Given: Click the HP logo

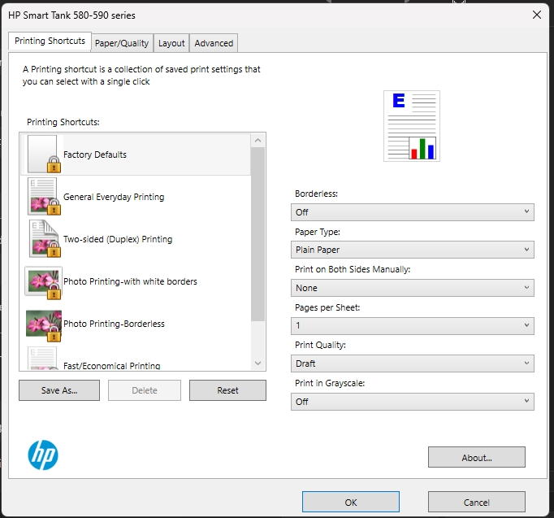Looking at the screenshot, I should pyautogui.click(x=43, y=455).
